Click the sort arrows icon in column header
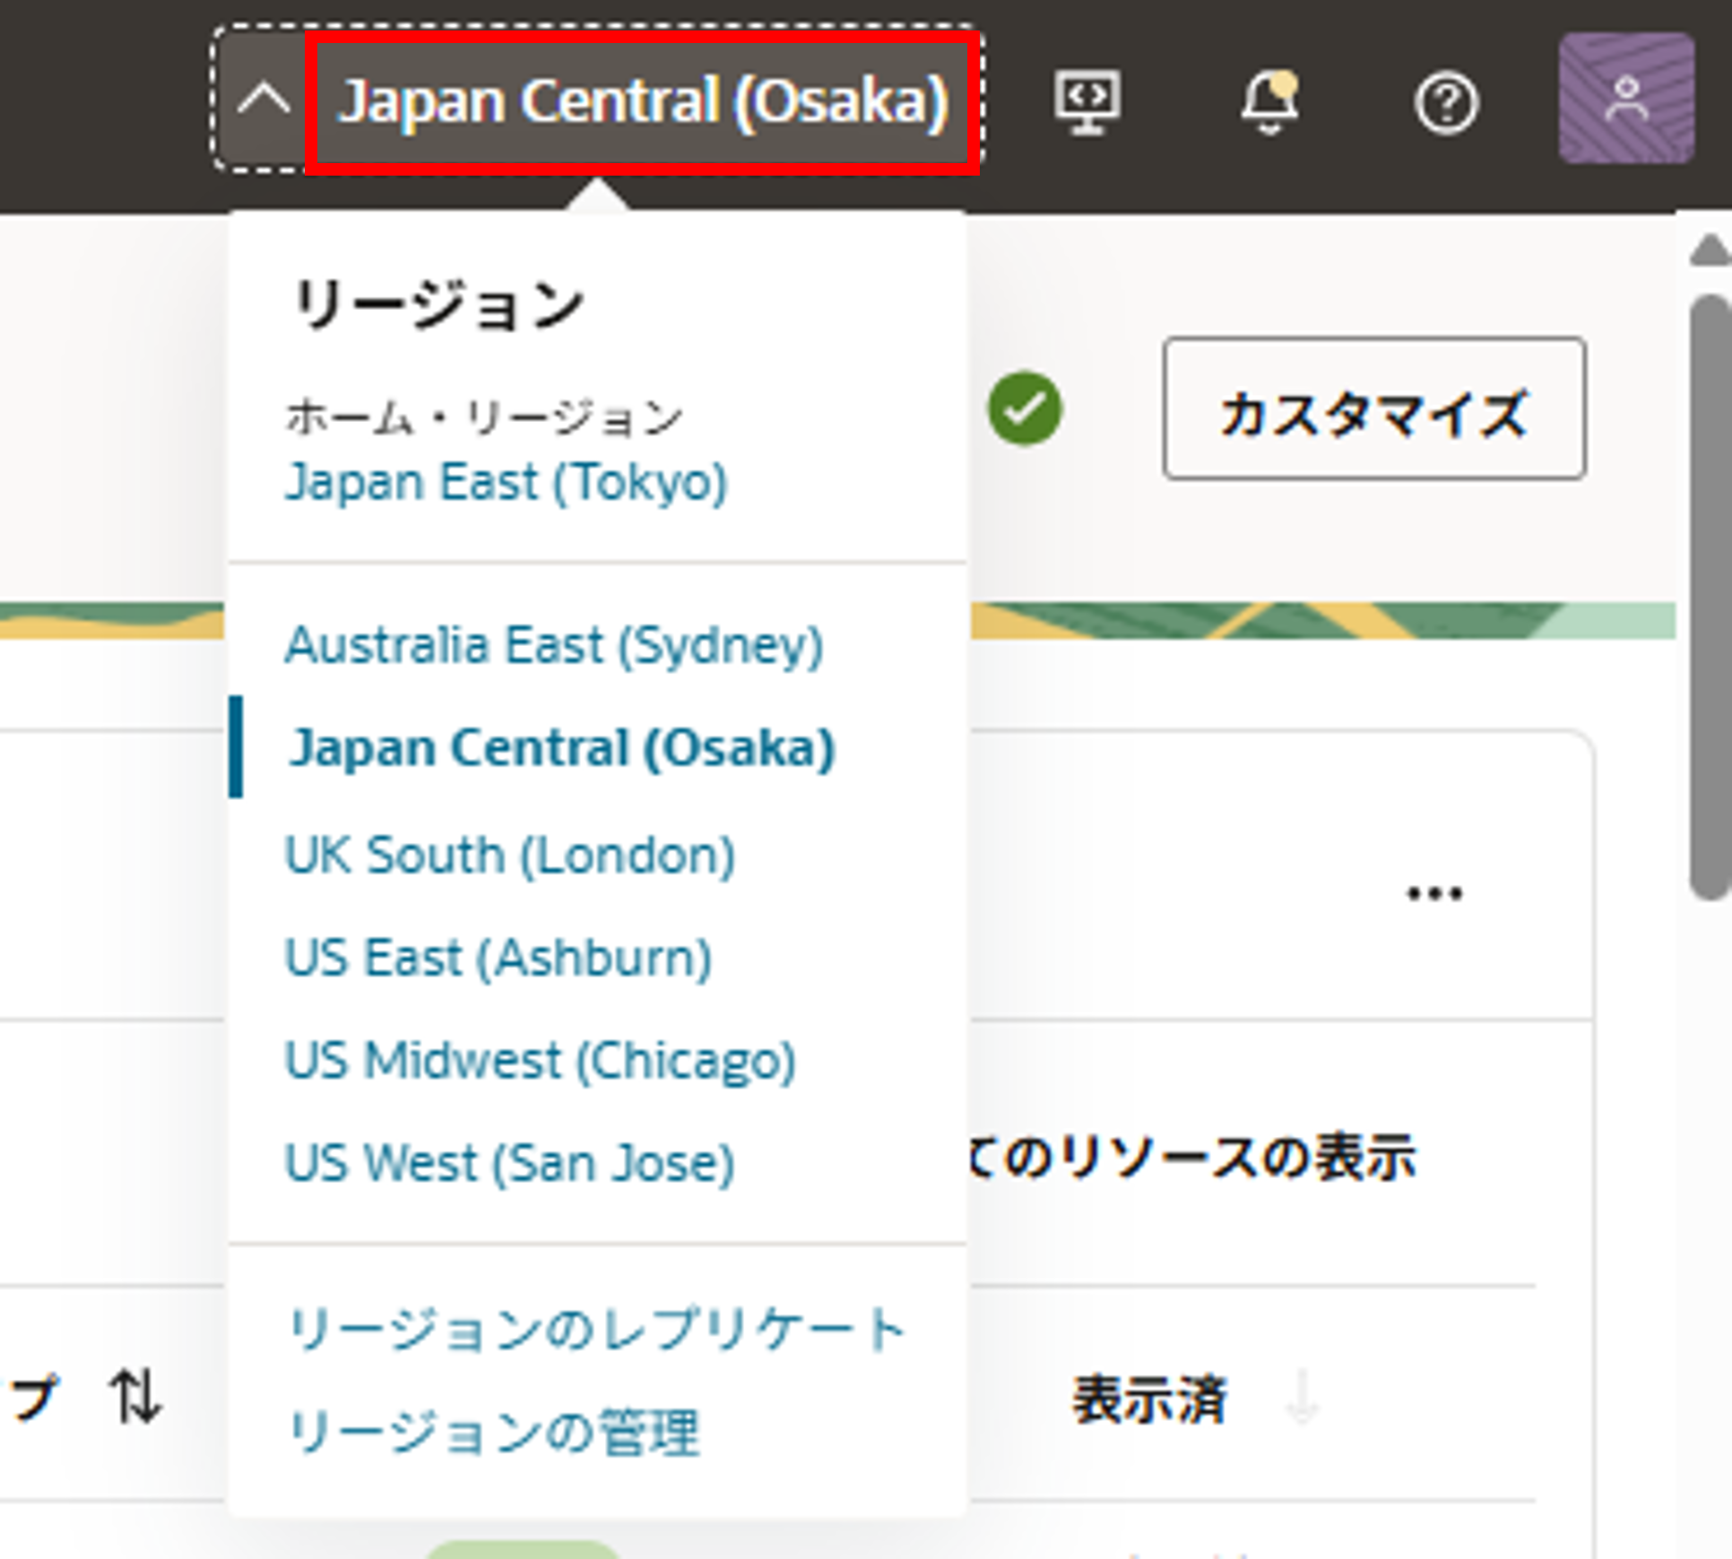This screenshot has width=1732, height=1559. [x=134, y=1397]
